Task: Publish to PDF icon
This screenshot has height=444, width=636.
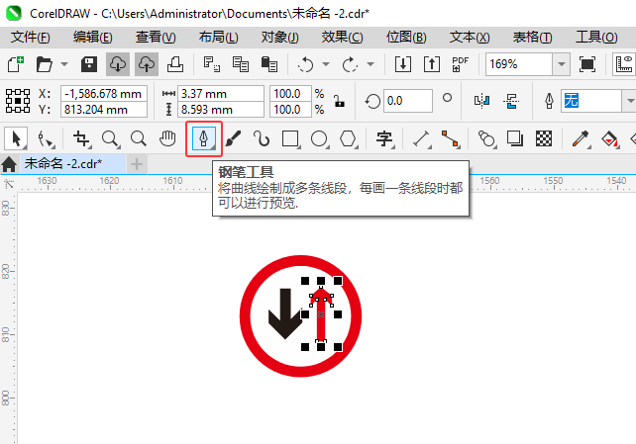Action: tap(460, 64)
